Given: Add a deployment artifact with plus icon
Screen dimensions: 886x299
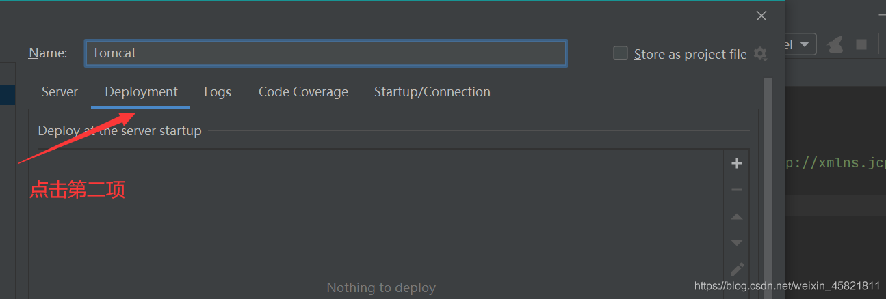Looking at the screenshot, I should click(737, 163).
